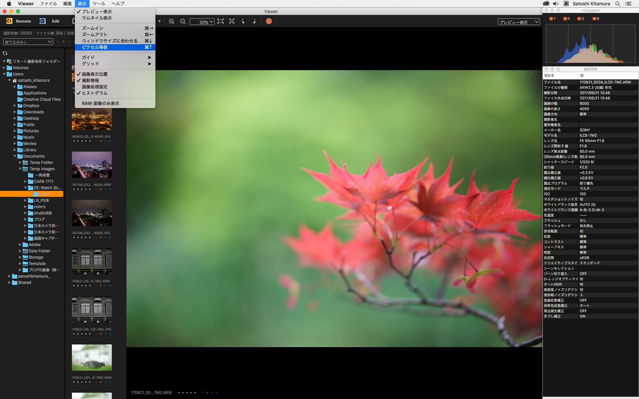Open the 20% zoom level dropdown
The height and width of the screenshot is (399, 639).
click(x=202, y=22)
